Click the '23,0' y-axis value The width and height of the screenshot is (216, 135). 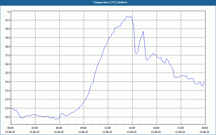(8, 91)
